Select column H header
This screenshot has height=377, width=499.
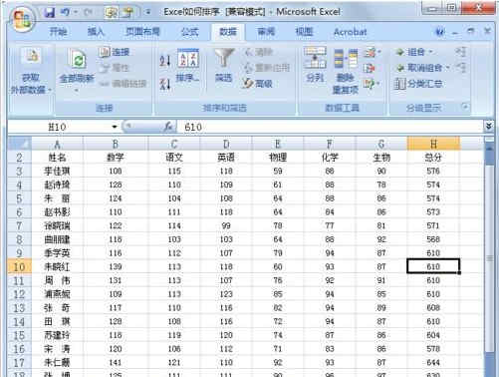(433, 144)
